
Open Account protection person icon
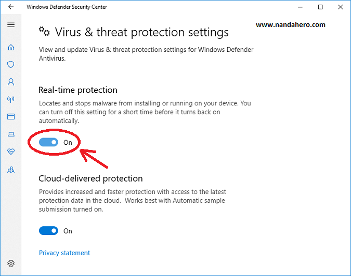tap(11, 82)
